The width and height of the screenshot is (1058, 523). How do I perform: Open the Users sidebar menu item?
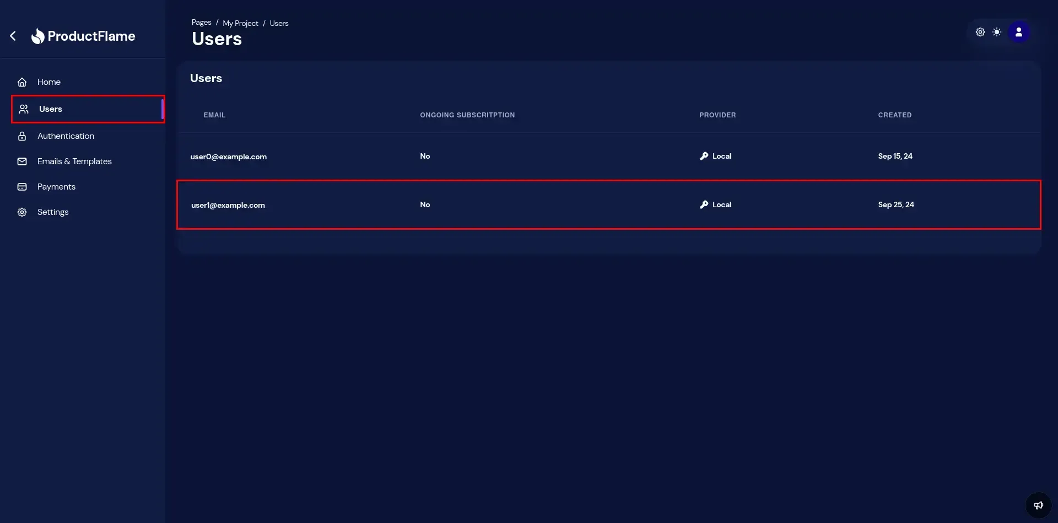pyautogui.click(x=51, y=109)
